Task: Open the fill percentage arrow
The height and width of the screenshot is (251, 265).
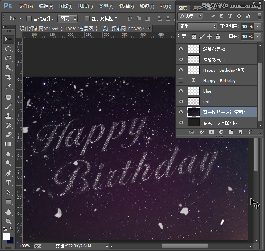Action: click(x=258, y=37)
